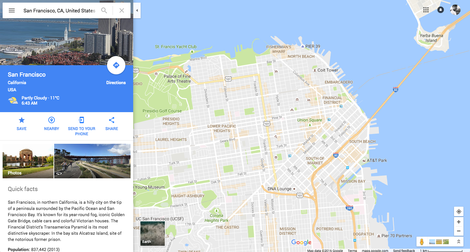Zoom out the map with minus

(x=459, y=231)
